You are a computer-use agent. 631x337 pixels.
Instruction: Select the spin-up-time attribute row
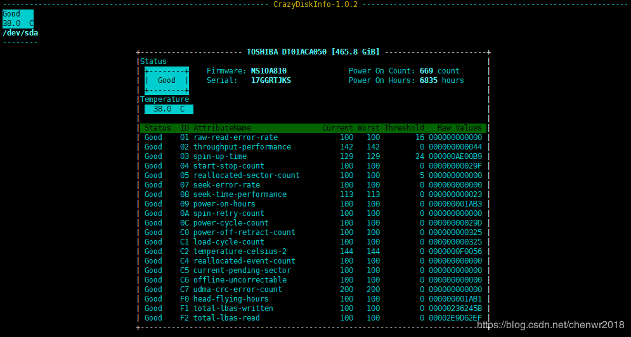point(313,156)
